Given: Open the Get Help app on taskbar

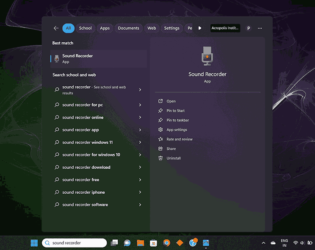Looking at the screenshot, I should (193, 242).
